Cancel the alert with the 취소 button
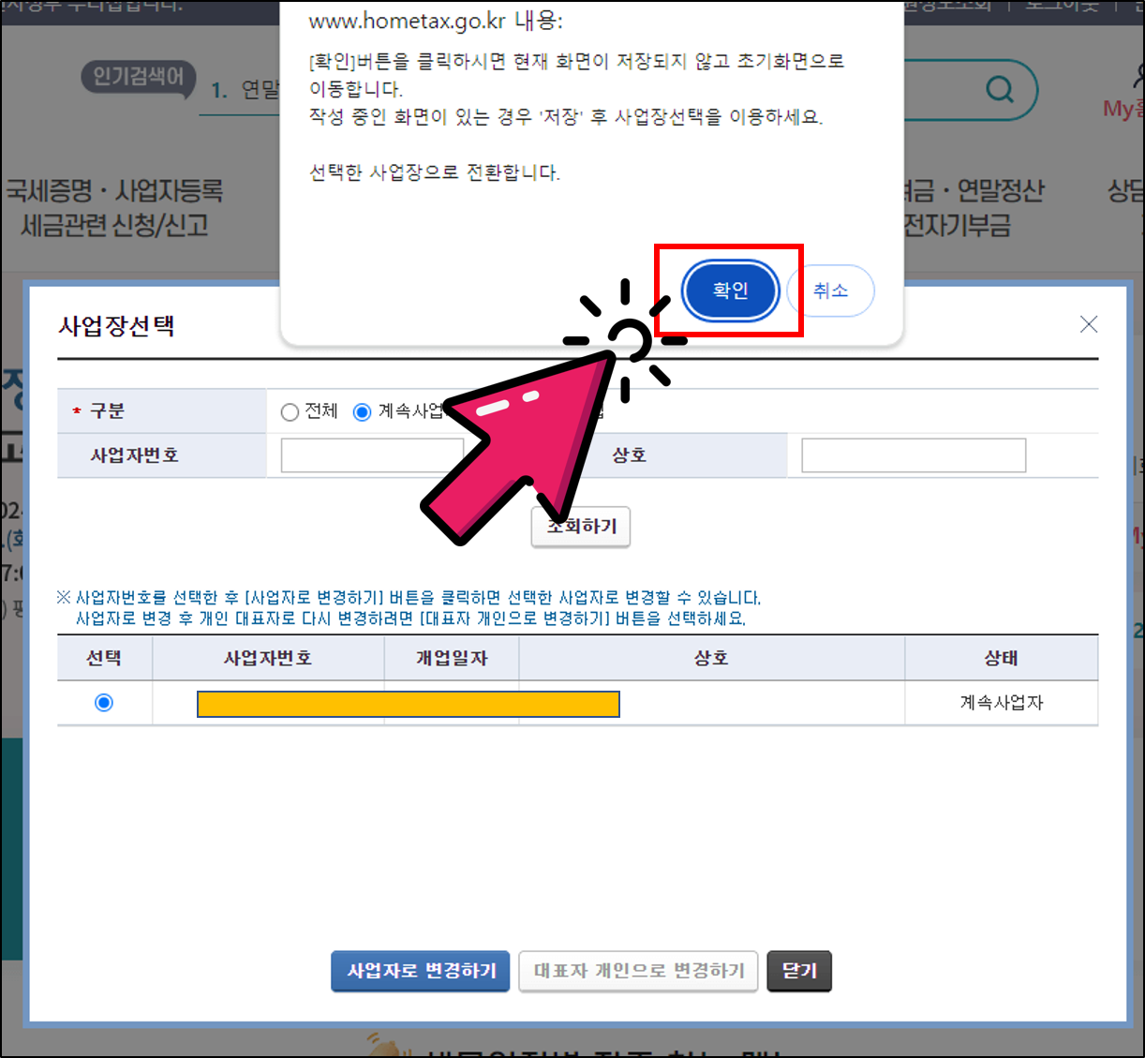 830,291
